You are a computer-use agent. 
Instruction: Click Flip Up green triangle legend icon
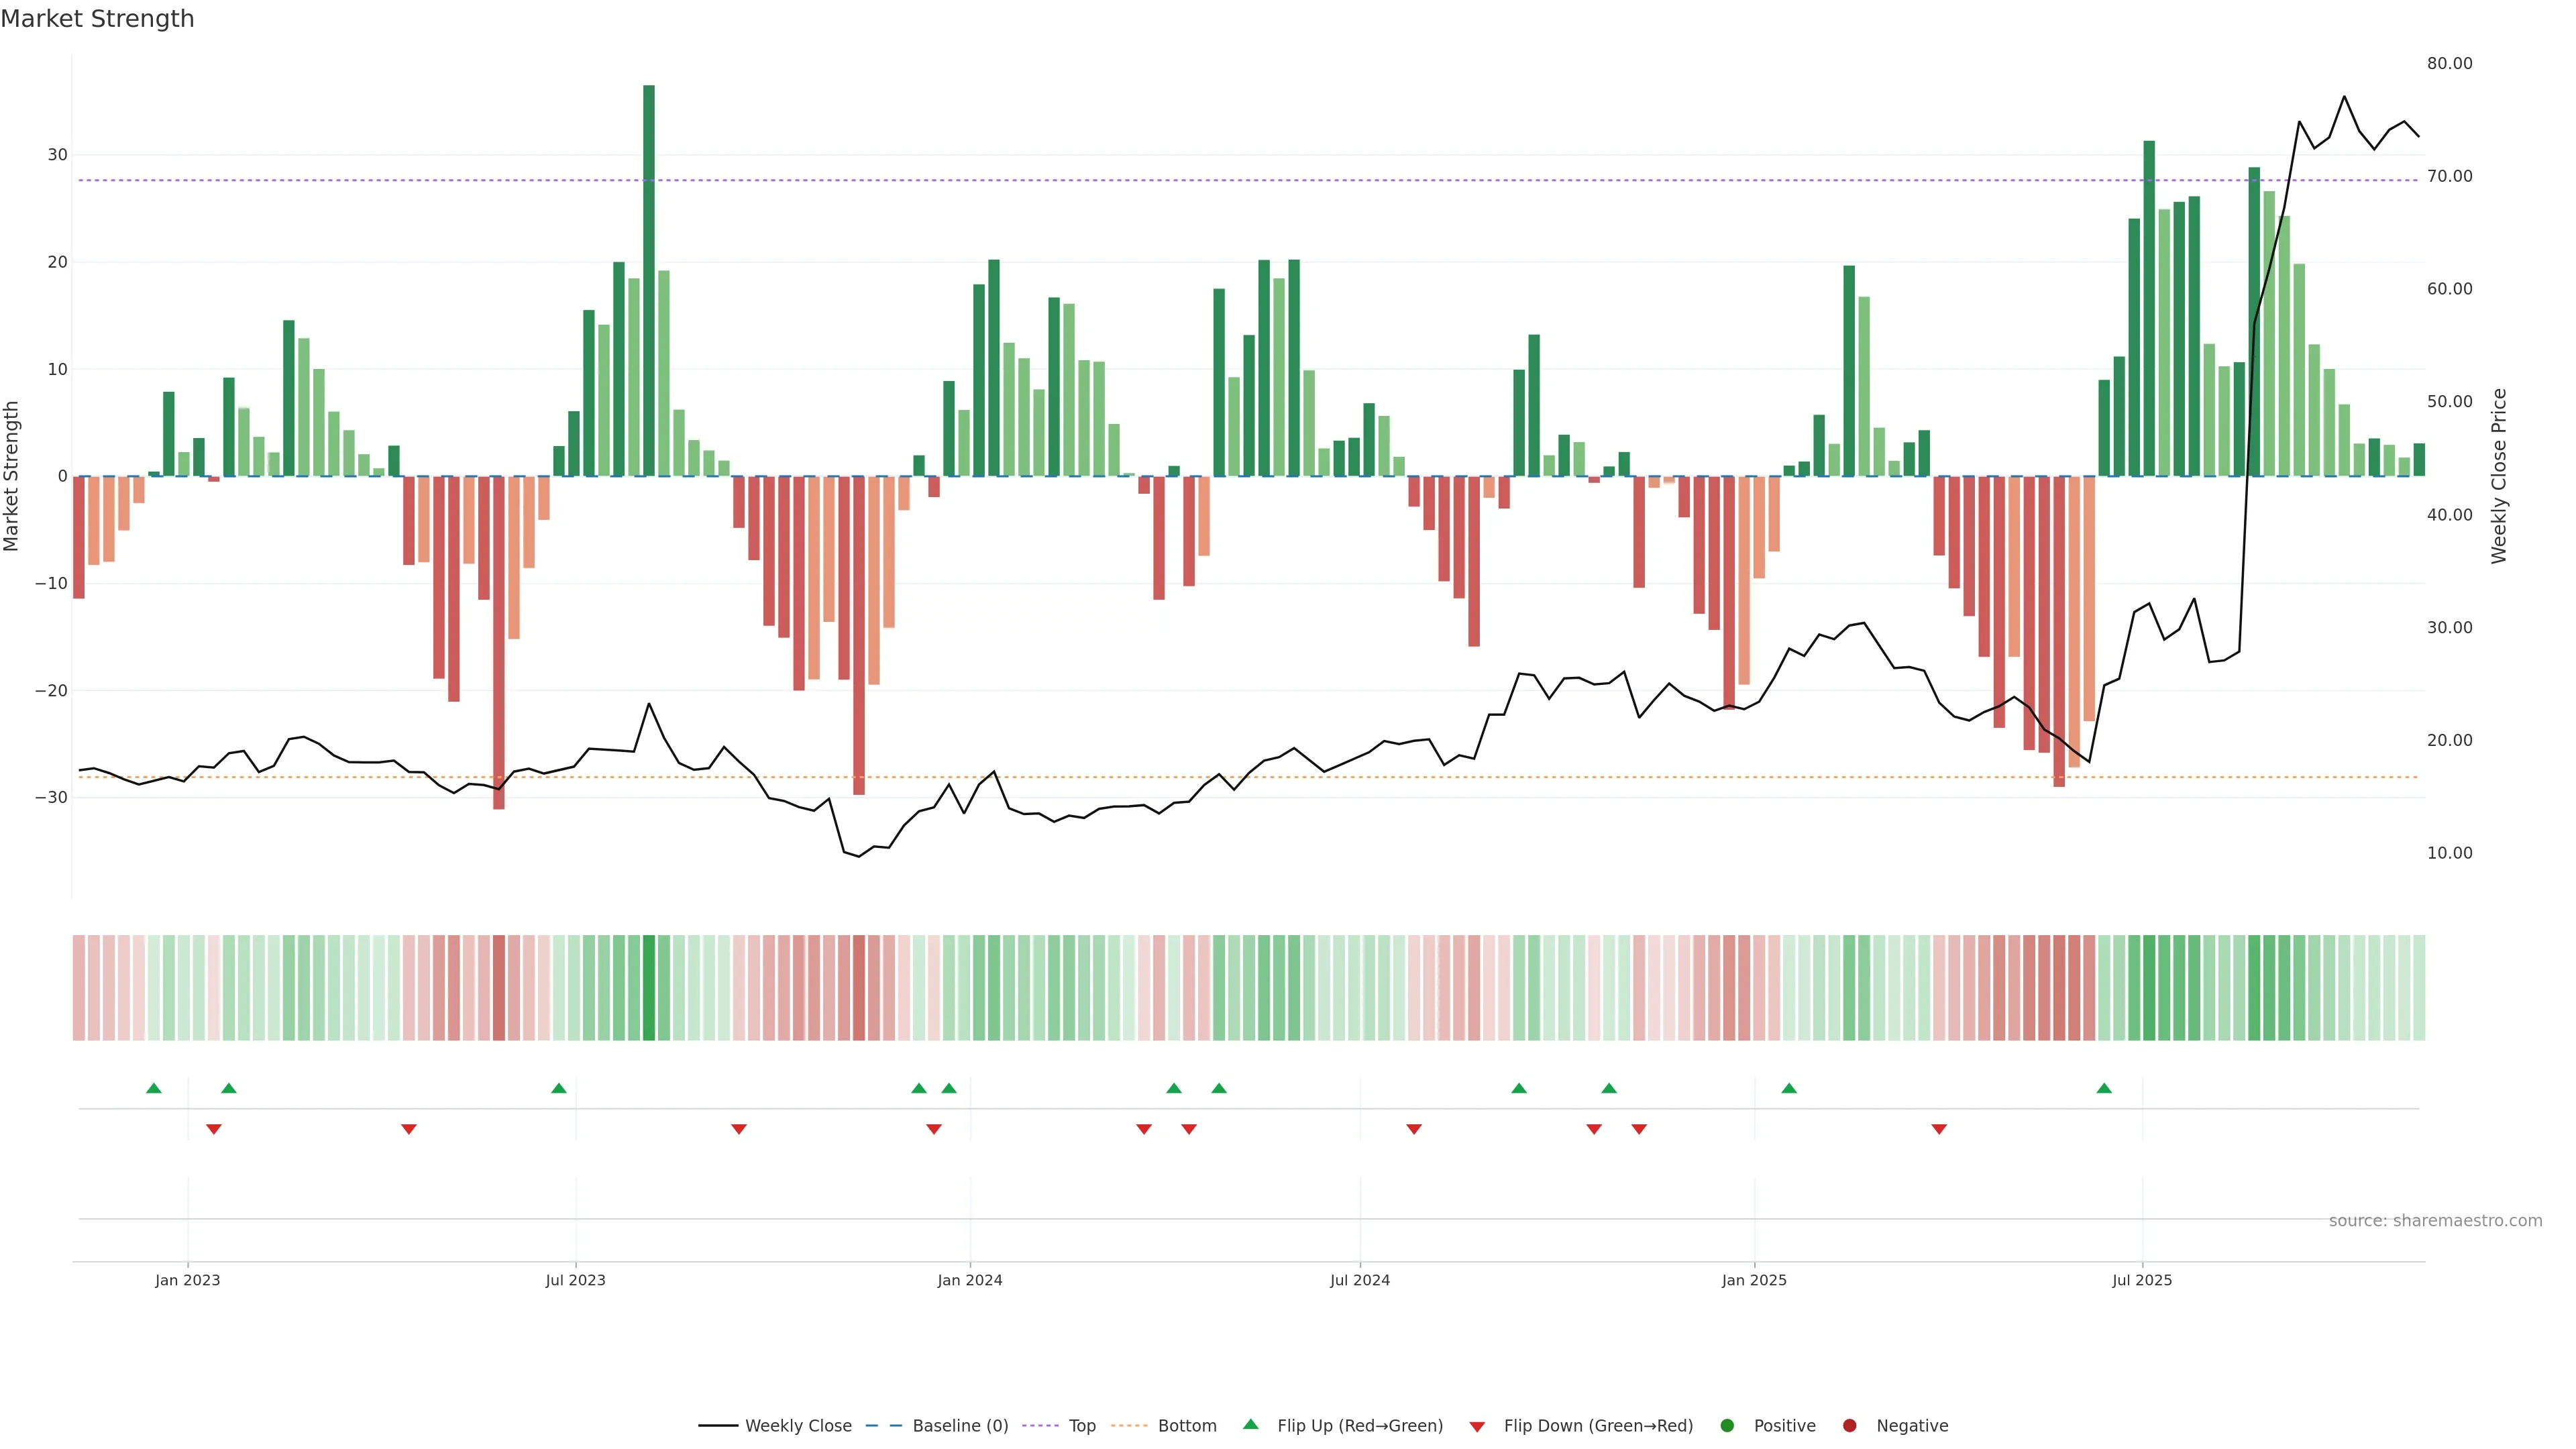click(1250, 1425)
